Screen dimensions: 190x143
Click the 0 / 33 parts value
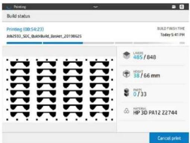point(140,94)
